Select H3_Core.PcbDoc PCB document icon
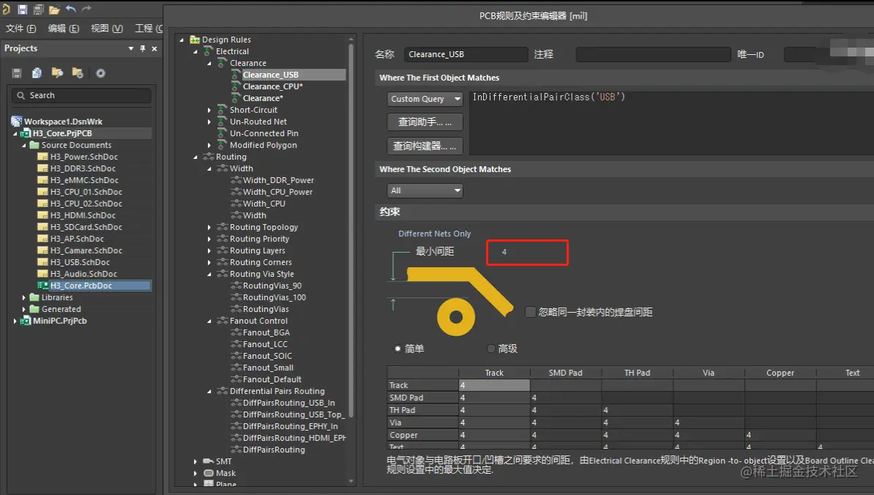874x495 pixels. [43, 286]
